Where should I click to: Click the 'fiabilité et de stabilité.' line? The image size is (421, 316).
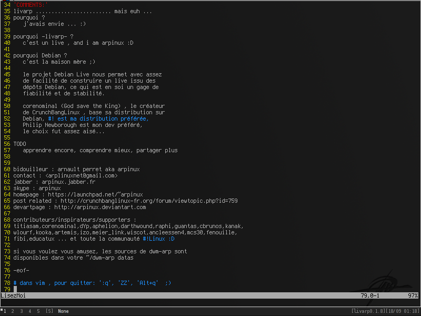click(x=64, y=94)
